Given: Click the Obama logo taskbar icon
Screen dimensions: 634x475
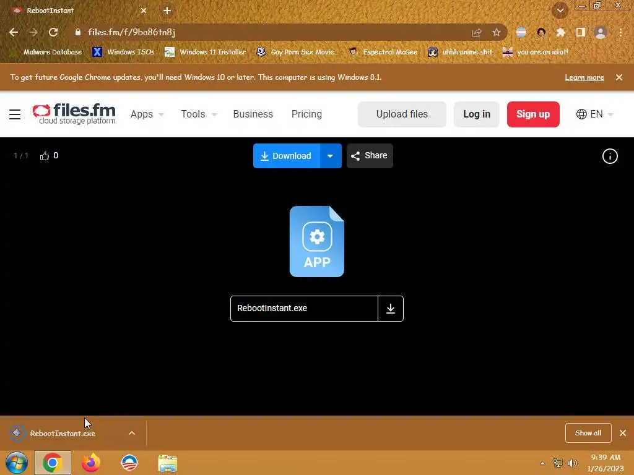Looking at the screenshot, I should pyautogui.click(x=129, y=463).
